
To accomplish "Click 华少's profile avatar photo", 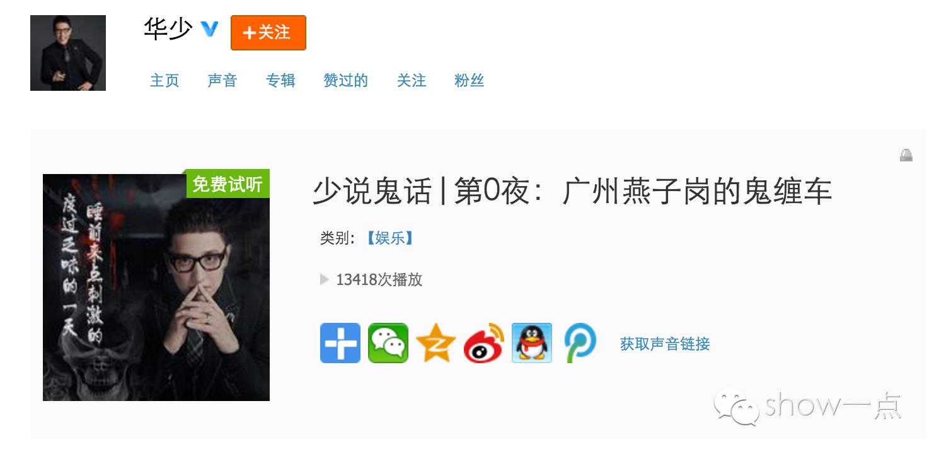I will coord(68,53).
